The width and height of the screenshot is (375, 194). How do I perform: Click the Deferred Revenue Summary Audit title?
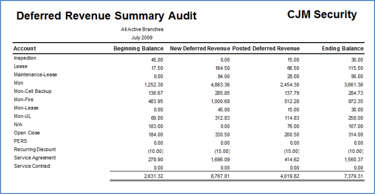click(x=107, y=16)
